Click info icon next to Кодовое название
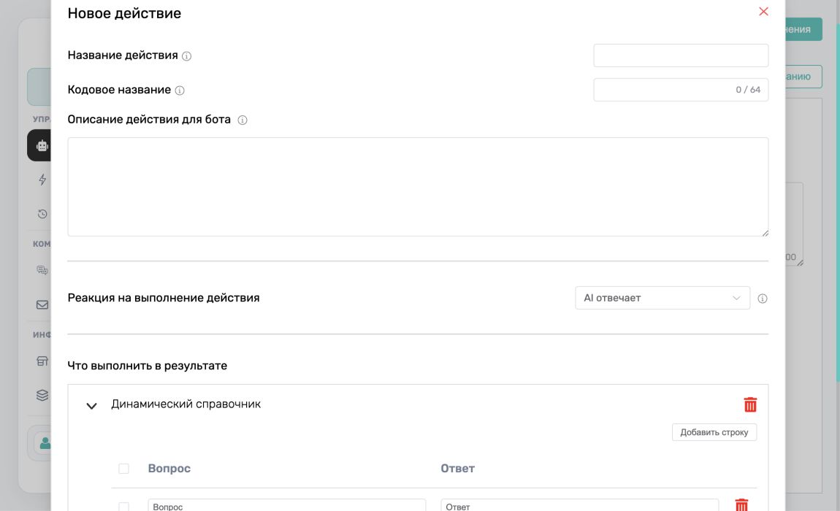This screenshot has width=840, height=511. click(180, 91)
